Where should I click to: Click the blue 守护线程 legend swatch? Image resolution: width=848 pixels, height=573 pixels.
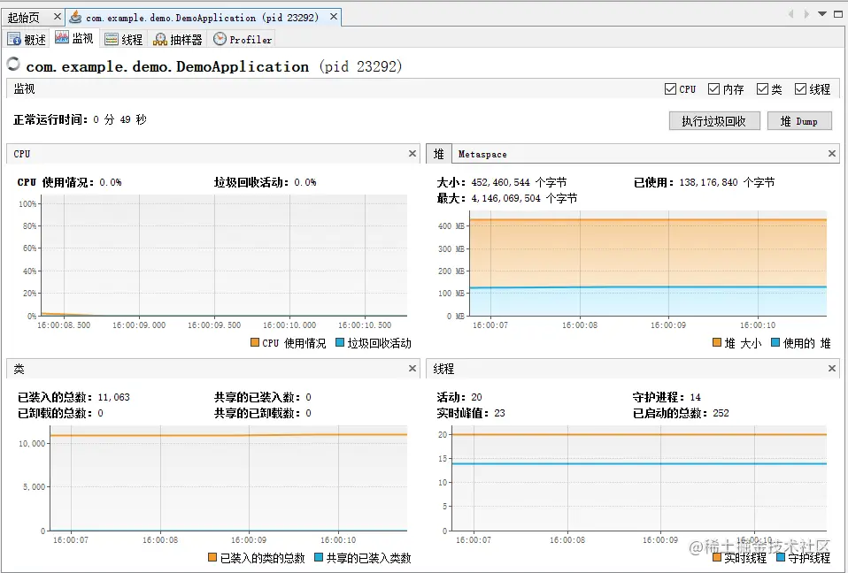click(781, 557)
